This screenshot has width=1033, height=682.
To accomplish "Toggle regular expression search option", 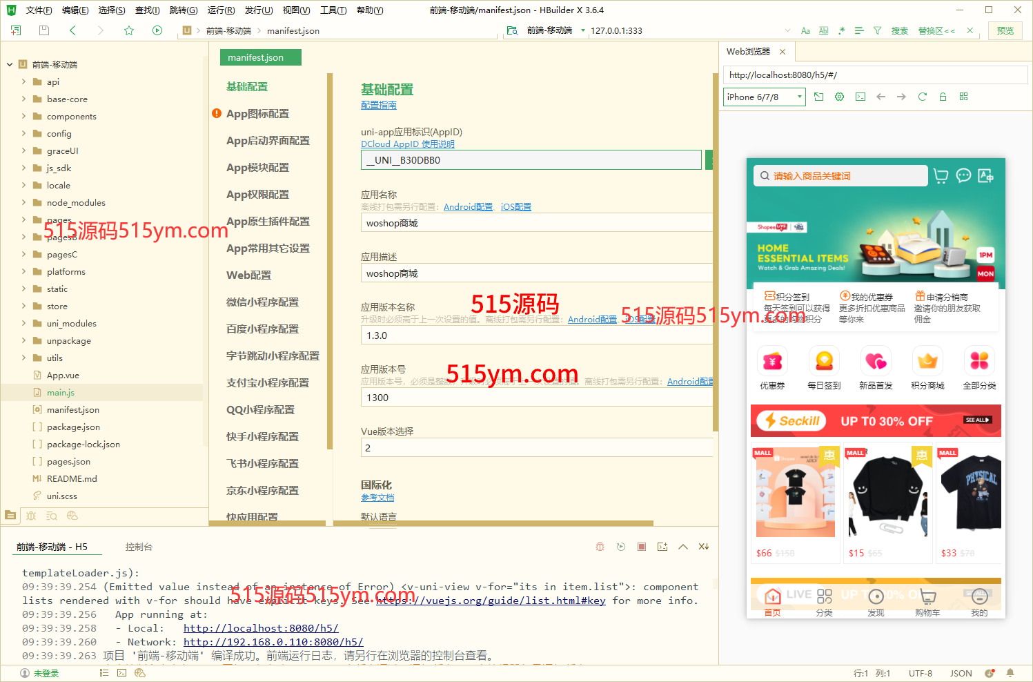I will 841,30.
